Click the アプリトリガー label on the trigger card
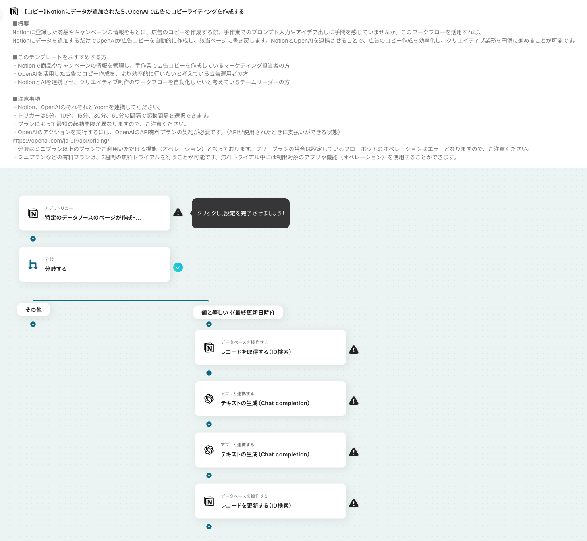 click(59, 208)
